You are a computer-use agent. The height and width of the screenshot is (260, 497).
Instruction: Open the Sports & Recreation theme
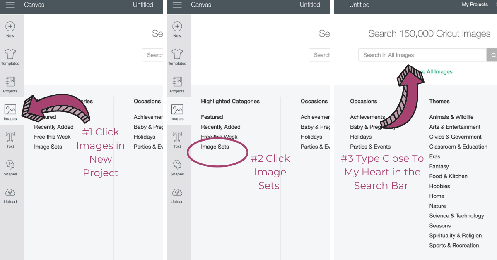[454, 246]
